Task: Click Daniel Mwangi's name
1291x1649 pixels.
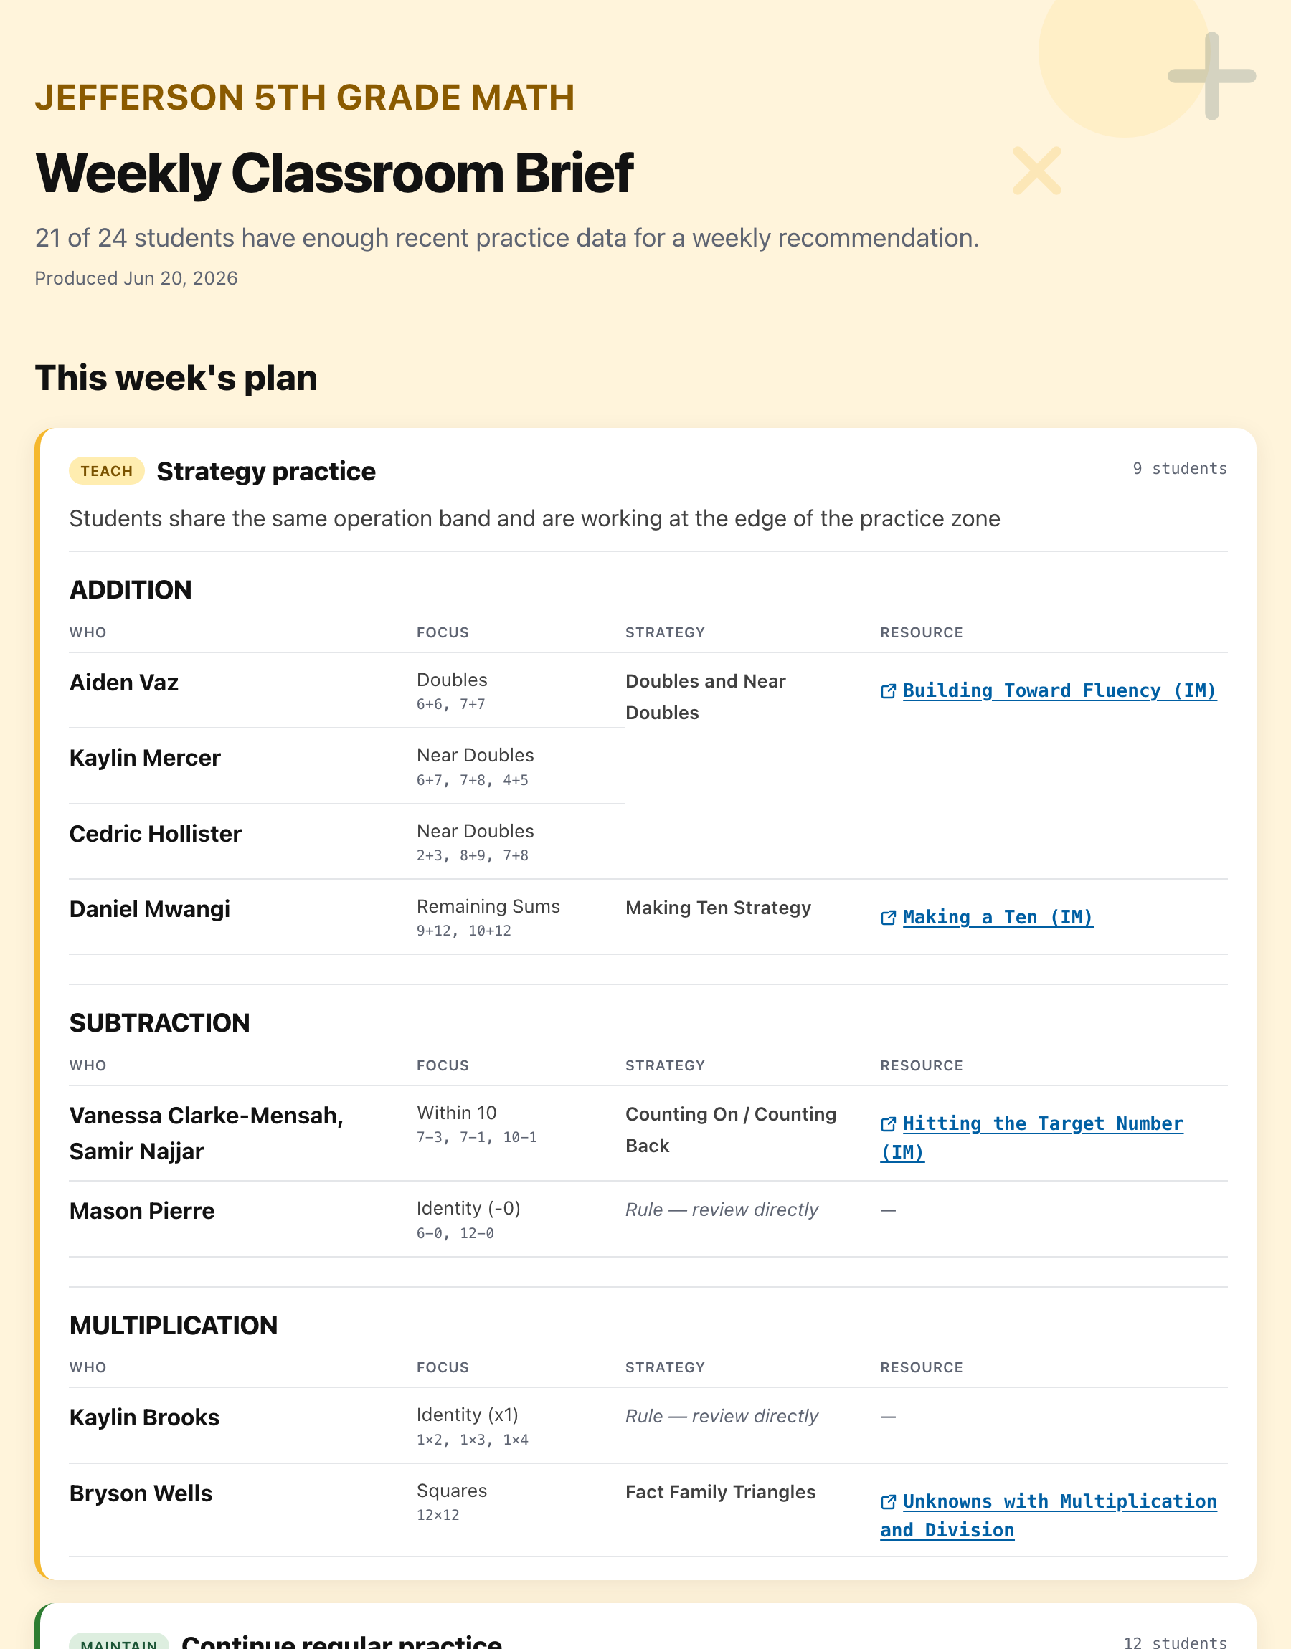Action: point(150,910)
